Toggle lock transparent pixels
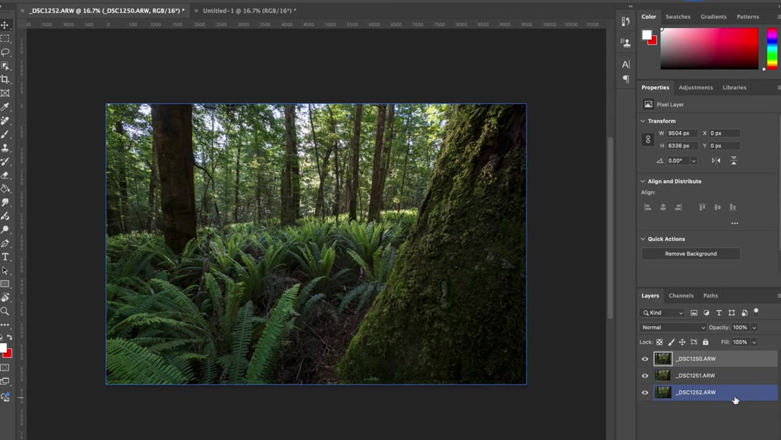 tap(659, 342)
